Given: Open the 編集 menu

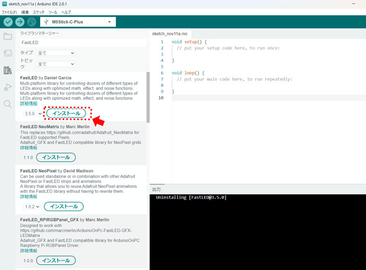Looking at the screenshot, I should click(25, 13).
